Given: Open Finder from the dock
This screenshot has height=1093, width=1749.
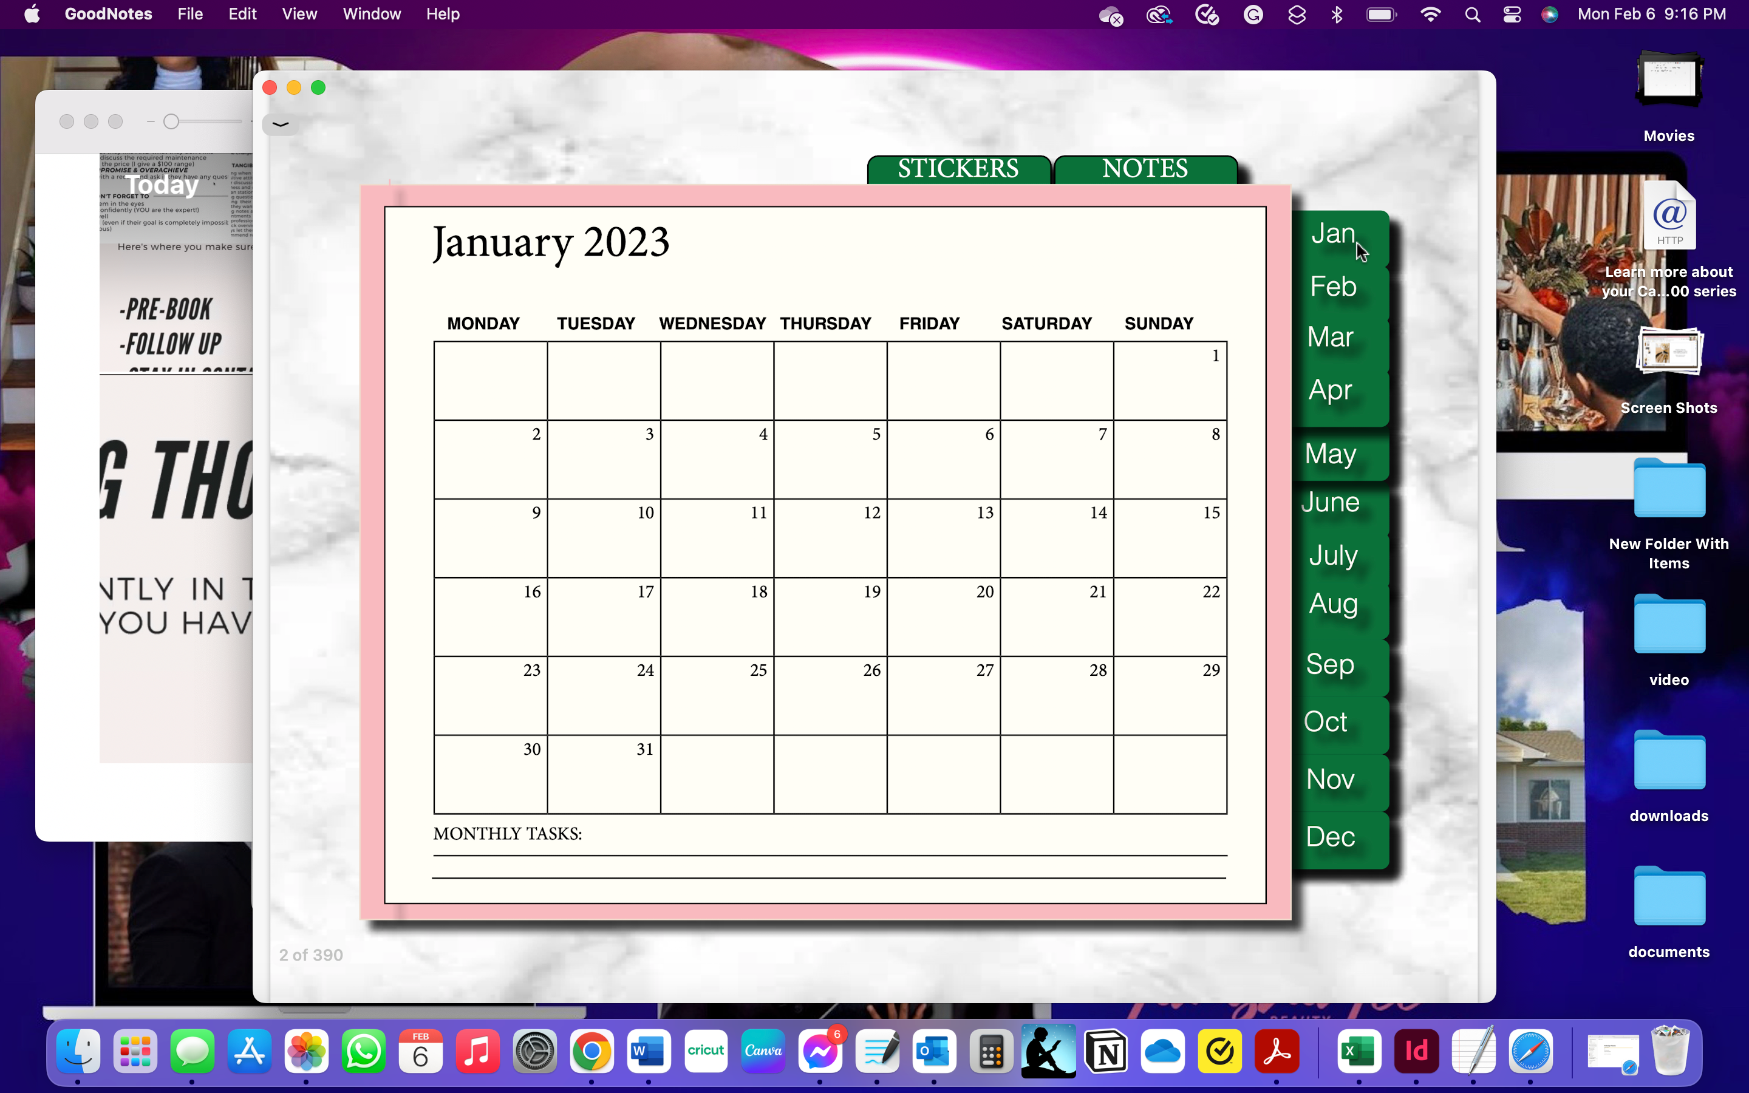Looking at the screenshot, I should (78, 1051).
